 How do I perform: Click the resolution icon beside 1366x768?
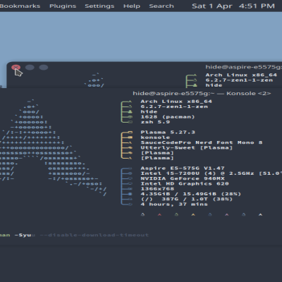[130, 189]
